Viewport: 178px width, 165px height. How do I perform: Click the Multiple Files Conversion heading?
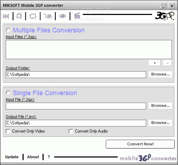pyautogui.click(x=49, y=30)
